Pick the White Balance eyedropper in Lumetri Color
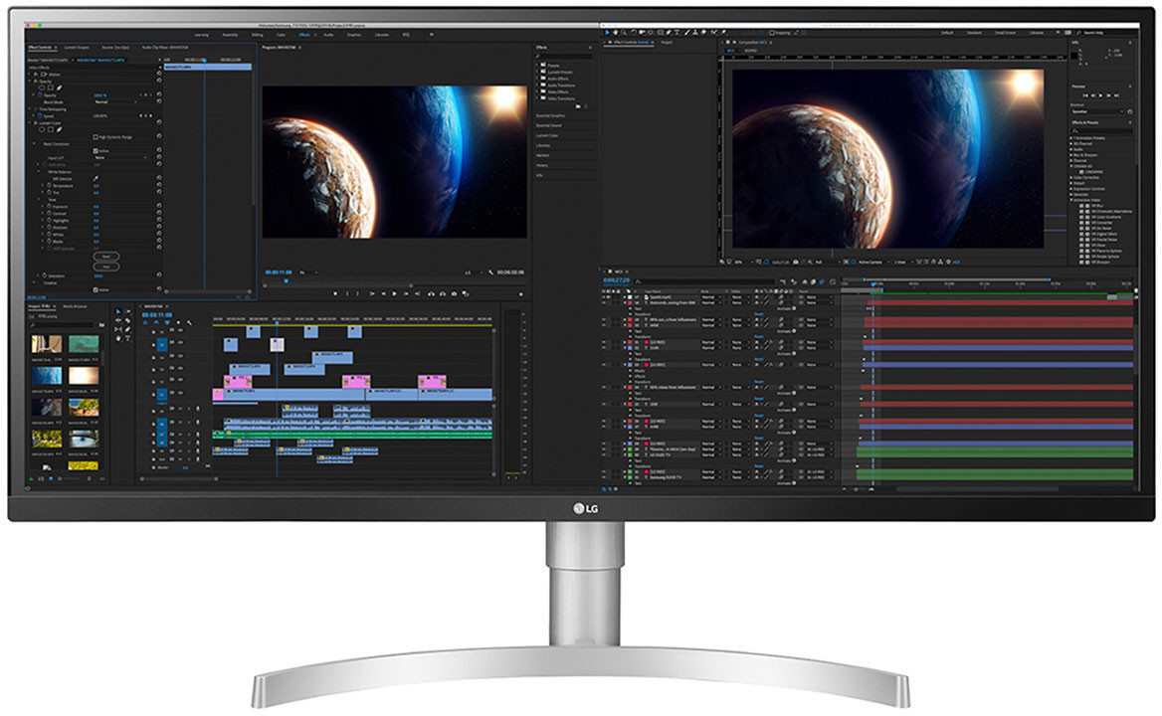Image resolution: width=1162 pixels, height=716 pixels. (97, 178)
